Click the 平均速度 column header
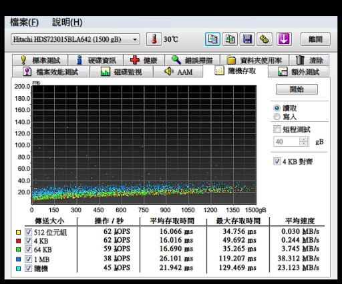Image resolution: width=342 pixels, height=284 pixels. pyautogui.click(x=300, y=221)
